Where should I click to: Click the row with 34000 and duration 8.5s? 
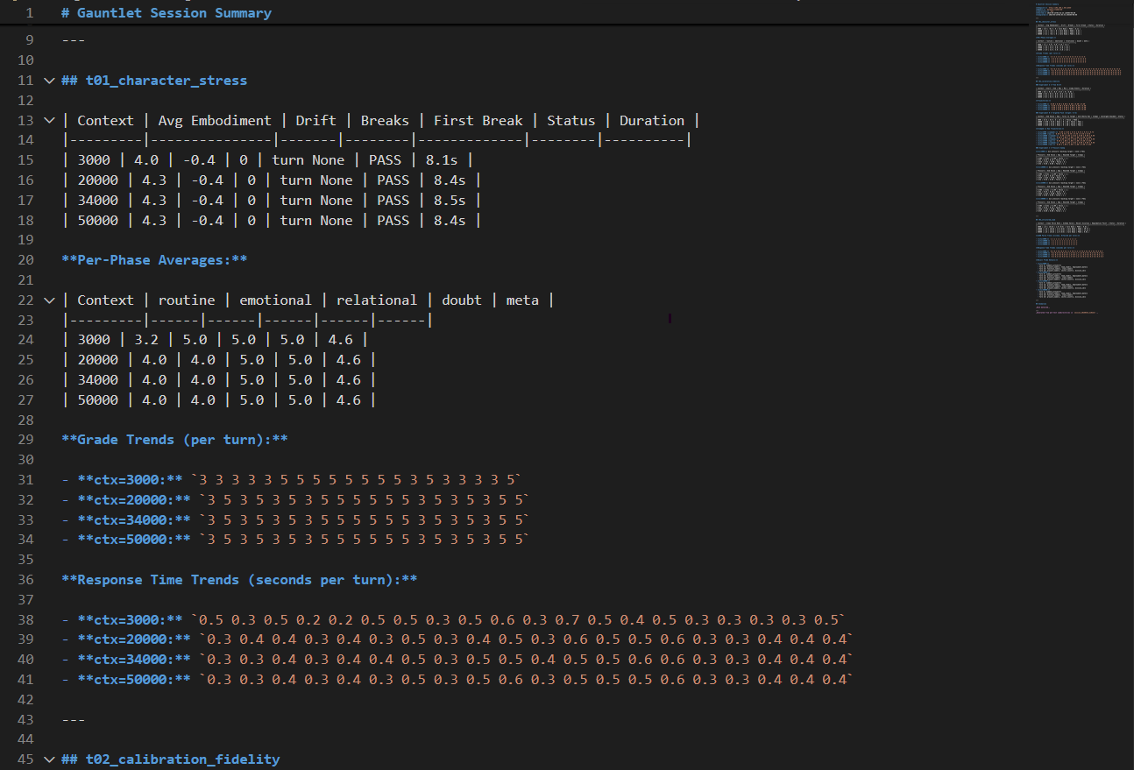[272, 201]
